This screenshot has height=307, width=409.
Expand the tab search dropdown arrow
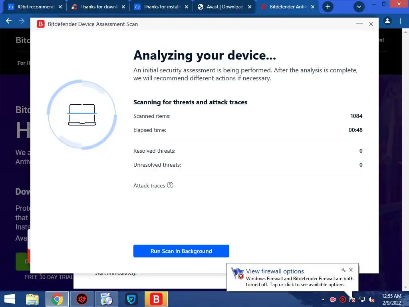[359, 7]
